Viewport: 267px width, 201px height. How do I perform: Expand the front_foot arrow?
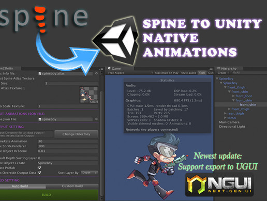[233, 96]
